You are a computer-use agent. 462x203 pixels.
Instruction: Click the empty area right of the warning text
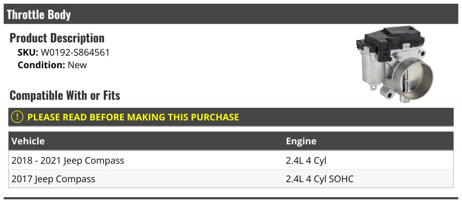346,117
